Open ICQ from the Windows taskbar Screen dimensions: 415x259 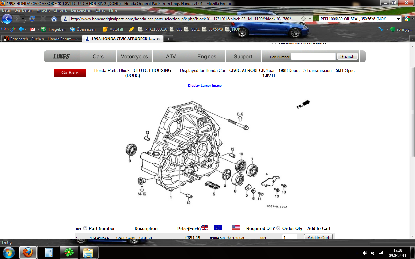coord(68,252)
